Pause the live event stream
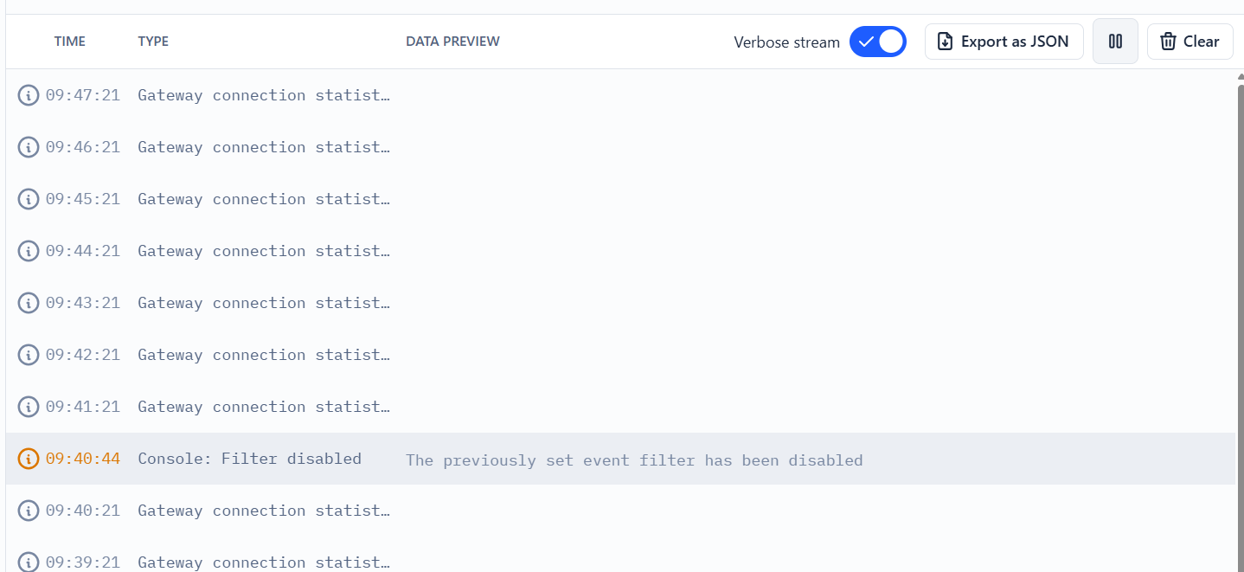The width and height of the screenshot is (1244, 572). click(1115, 42)
